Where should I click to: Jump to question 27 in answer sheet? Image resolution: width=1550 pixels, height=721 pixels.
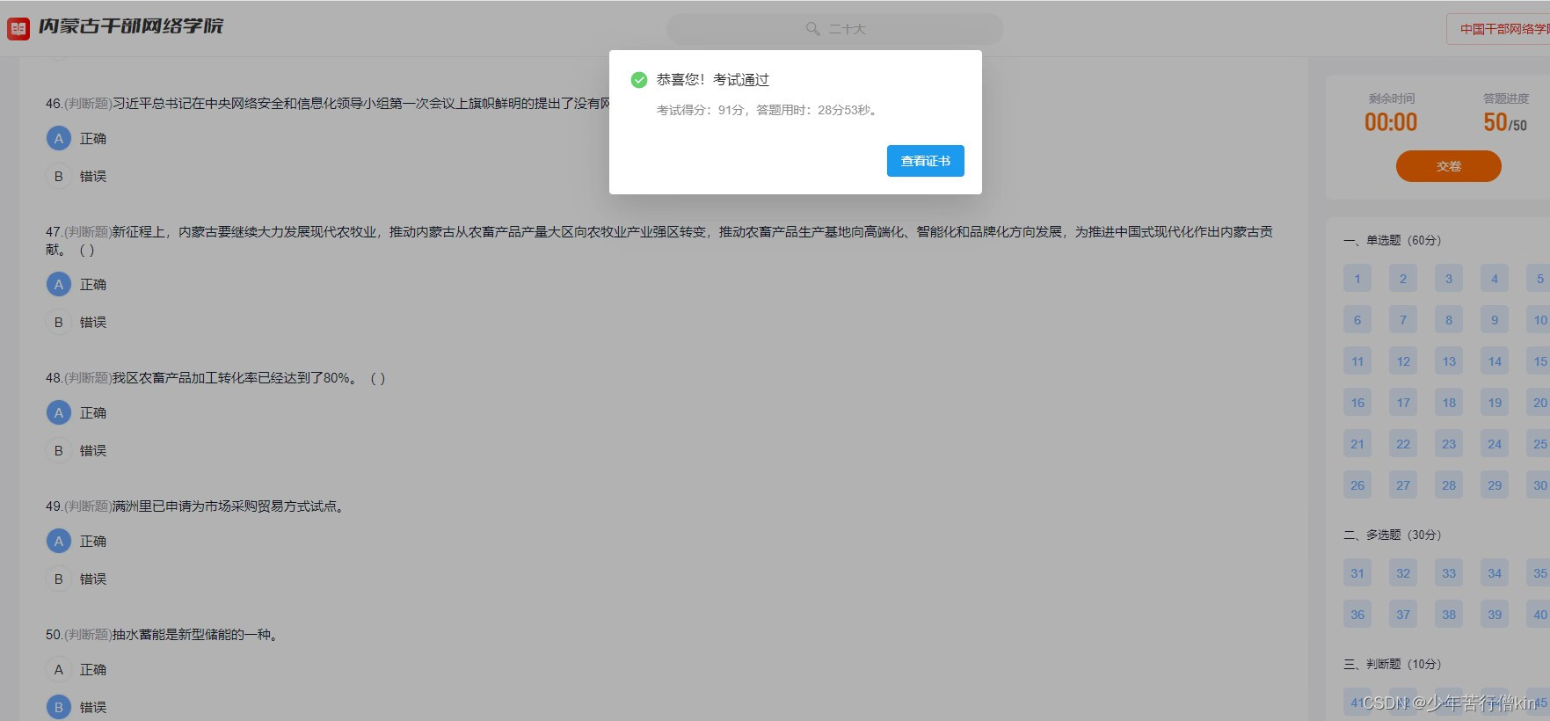(x=1403, y=485)
